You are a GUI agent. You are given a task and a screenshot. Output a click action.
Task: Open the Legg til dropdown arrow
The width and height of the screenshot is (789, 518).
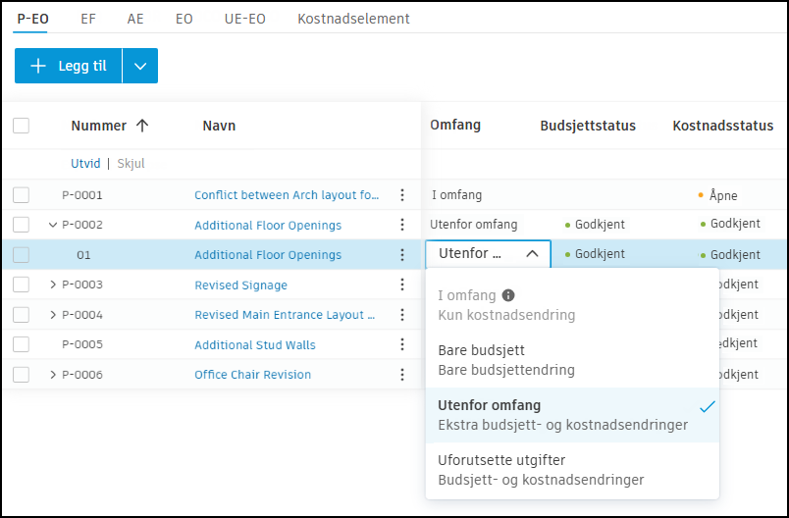click(x=139, y=66)
